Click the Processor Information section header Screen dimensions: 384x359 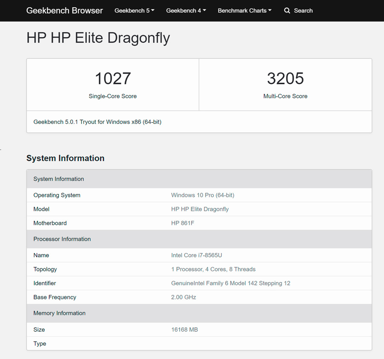(x=199, y=239)
